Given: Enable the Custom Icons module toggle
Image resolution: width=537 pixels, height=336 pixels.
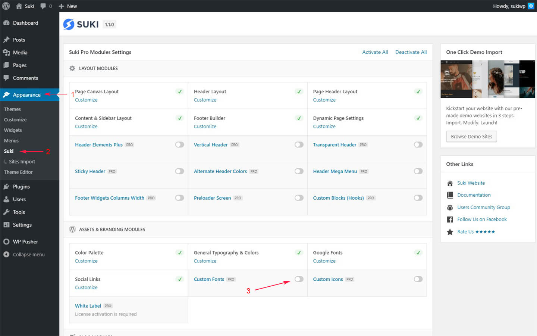Looking at the screenshot, I should pyautogui.click(x=418, y=279).
